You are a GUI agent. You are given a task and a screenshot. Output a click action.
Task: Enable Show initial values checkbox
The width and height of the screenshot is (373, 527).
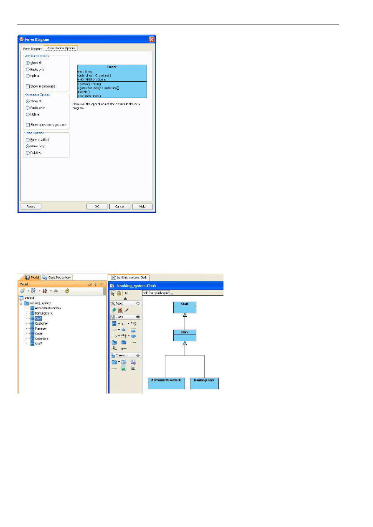pyautogui.click(x=28, y=86)
